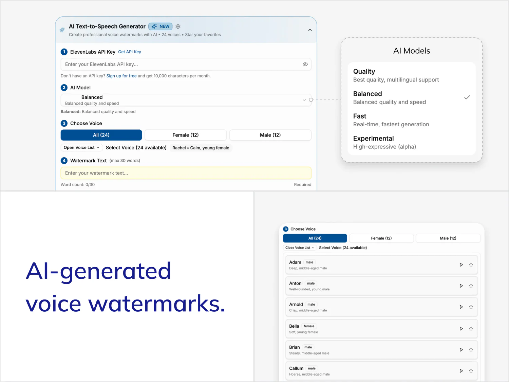Collapse the AI Text-to-Speech Generator panel

[310, 30]
